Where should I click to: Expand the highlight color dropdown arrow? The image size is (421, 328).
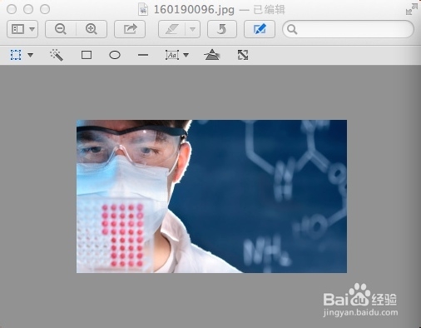tap(192, 29)
